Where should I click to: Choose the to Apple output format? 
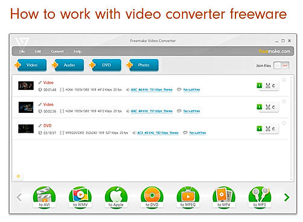pyautogui.click(x=116, y=197)
